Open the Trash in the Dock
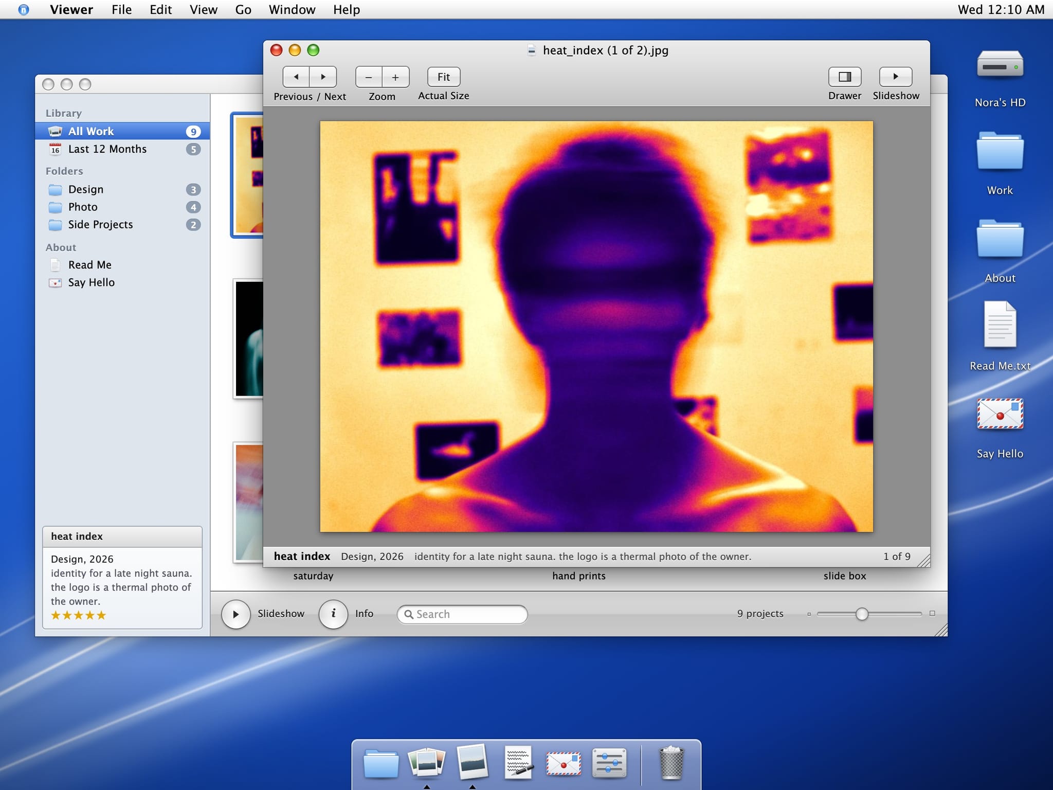 671,763
